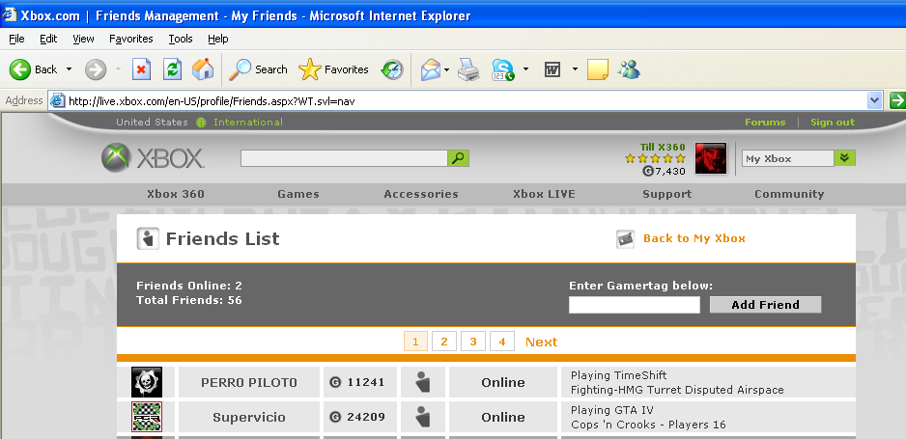The image size is (906, 439).
Task: Click the green Xbox search button
Action: coord(458,158)
